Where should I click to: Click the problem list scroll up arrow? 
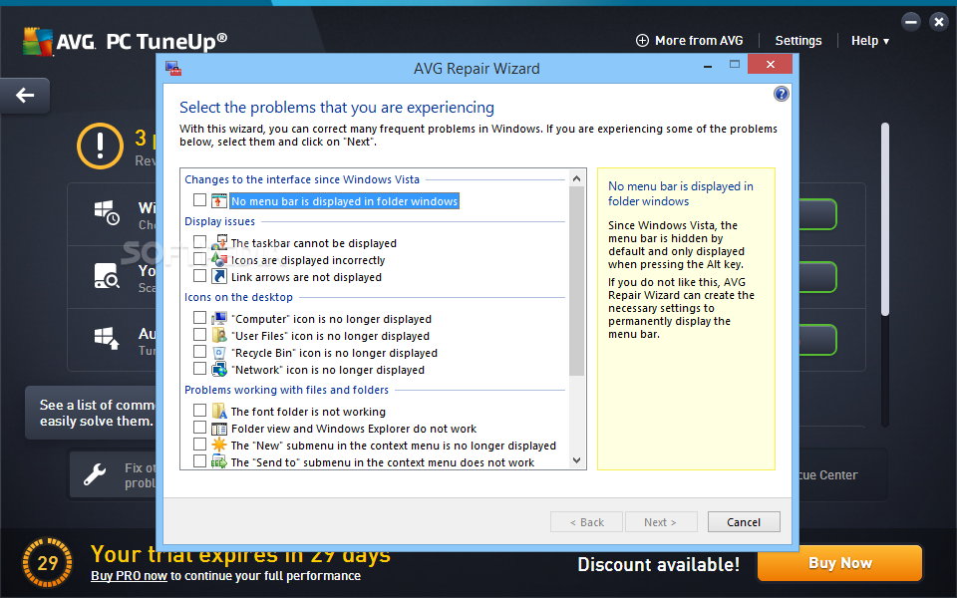576,178
